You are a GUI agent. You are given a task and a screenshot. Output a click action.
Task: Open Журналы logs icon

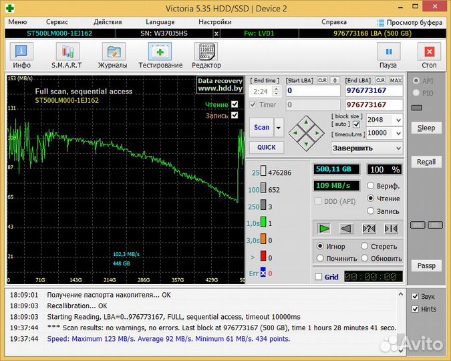(113, 52)
